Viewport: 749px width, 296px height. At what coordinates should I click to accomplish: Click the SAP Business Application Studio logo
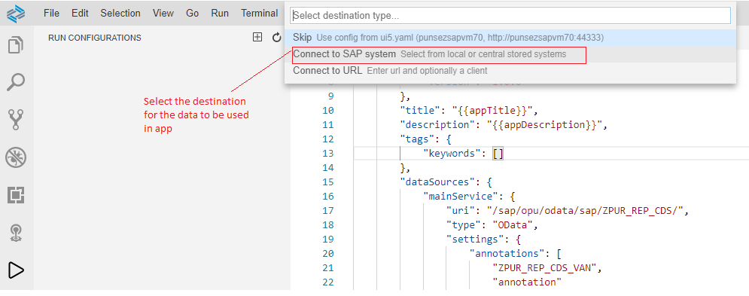click(15, 14)
